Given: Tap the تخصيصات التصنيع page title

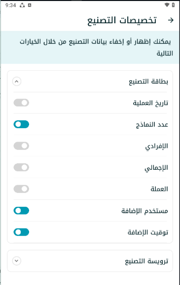Looking at the screenshot, I should (x=122, y=20).
